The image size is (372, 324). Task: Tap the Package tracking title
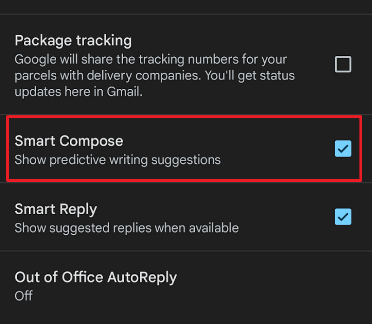coord(73,40)
